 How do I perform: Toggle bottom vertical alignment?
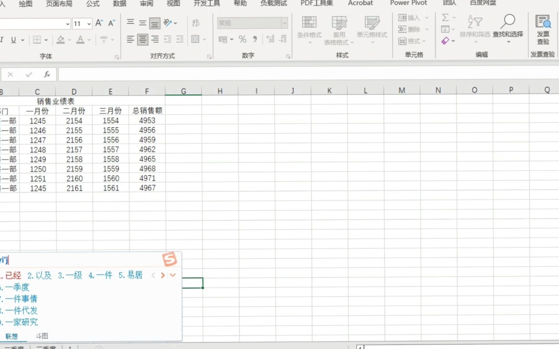(x=155, y=23)
